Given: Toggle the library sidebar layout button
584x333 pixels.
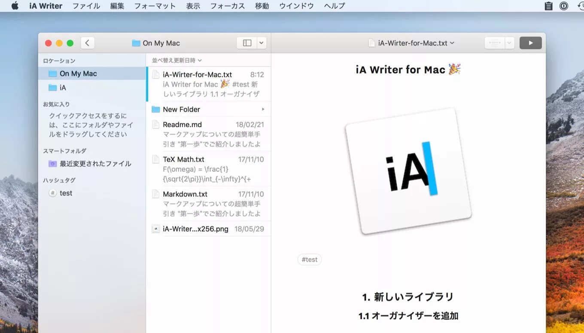Looking at the screenshot, I should click(247, 43).
